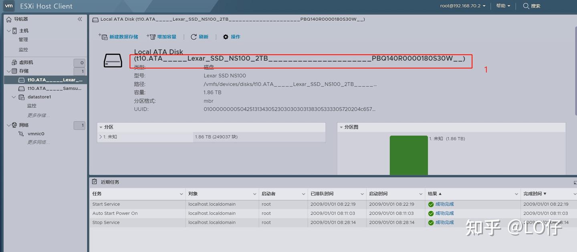Click 增加容量 increase capacity button

[x=161, y=37]
